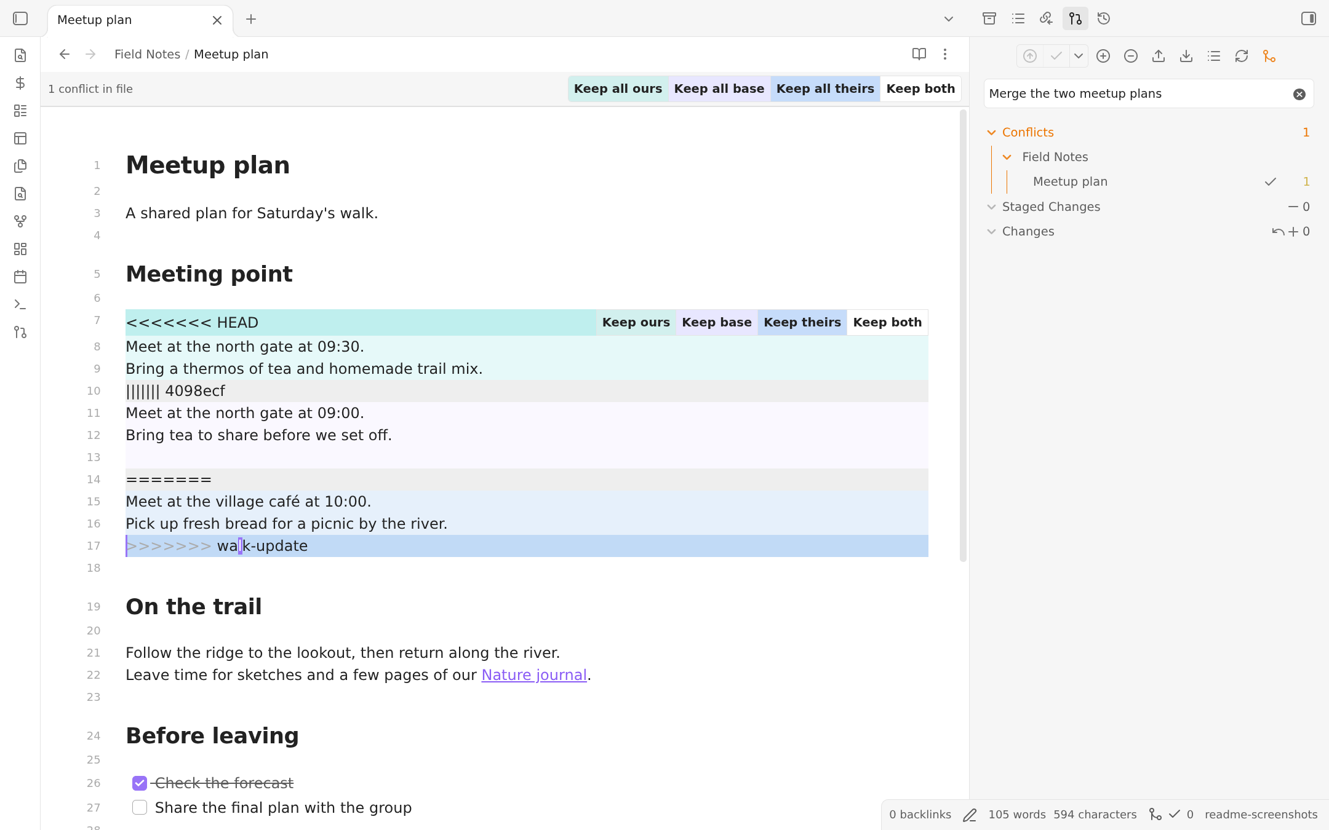Click the refresh icon in git toolbar
The width and height of the screenshot is (1329, 830).
coord(1242,56)
